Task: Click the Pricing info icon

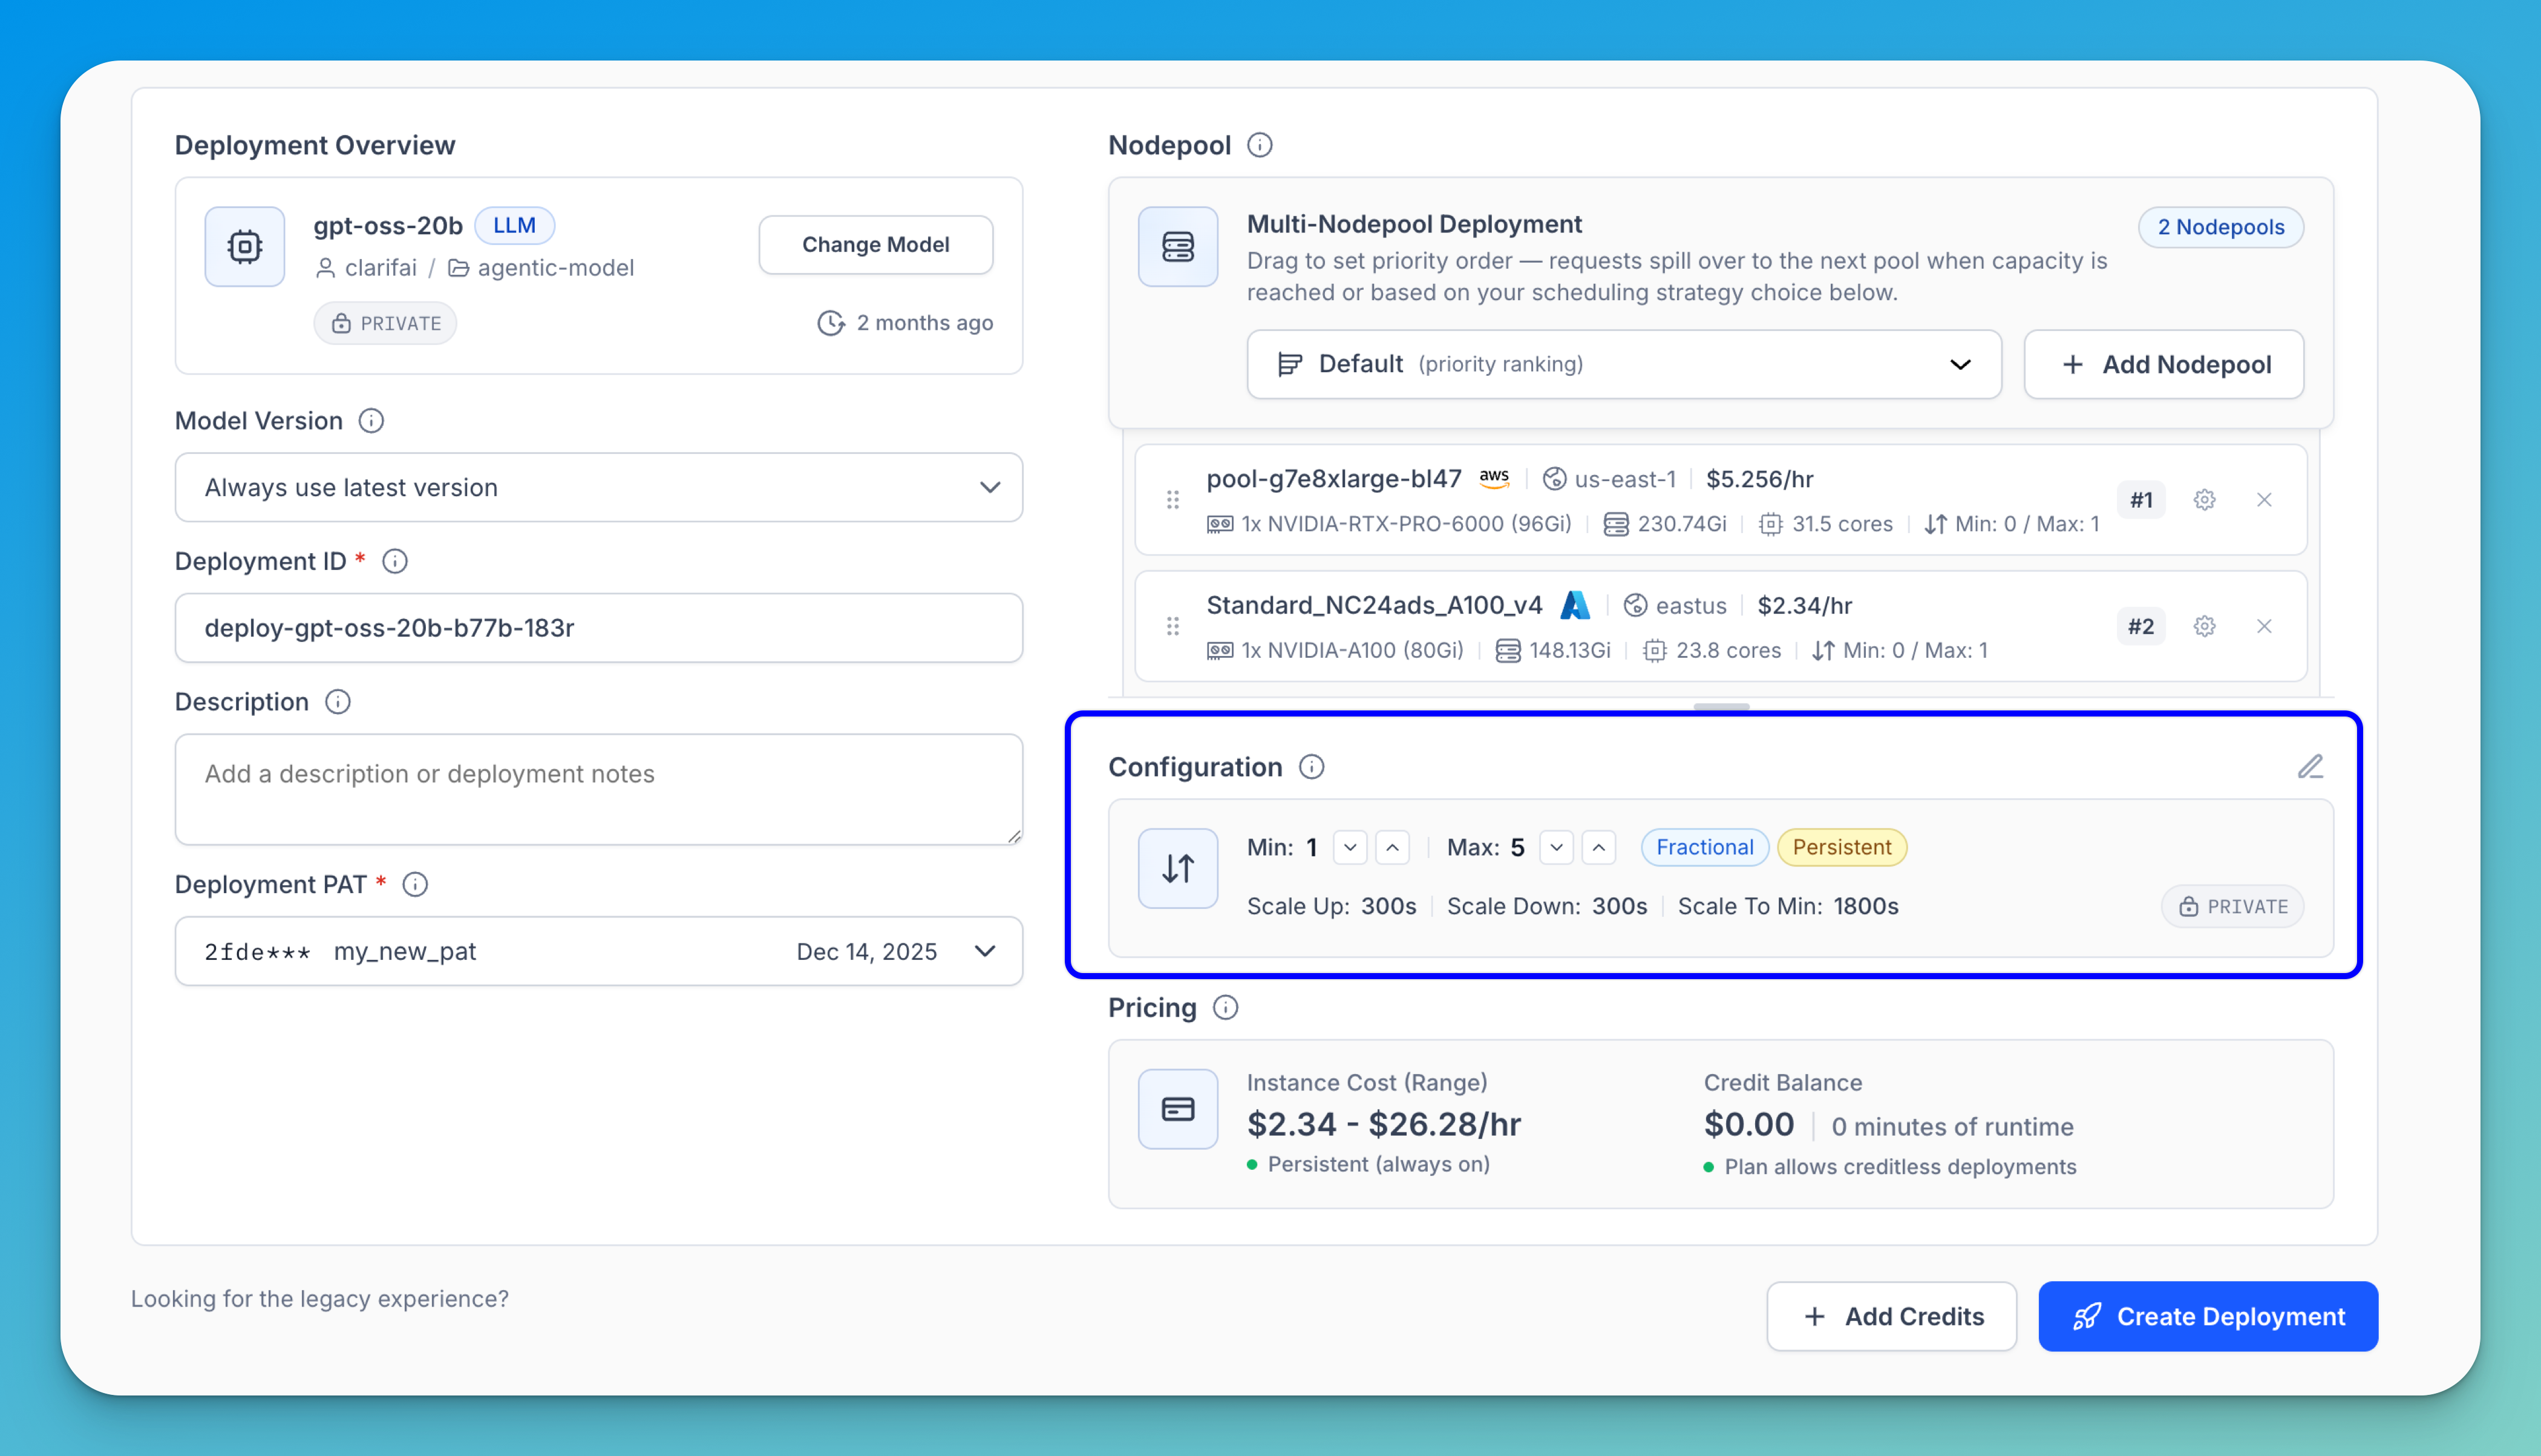Action: (1225, 1008)
